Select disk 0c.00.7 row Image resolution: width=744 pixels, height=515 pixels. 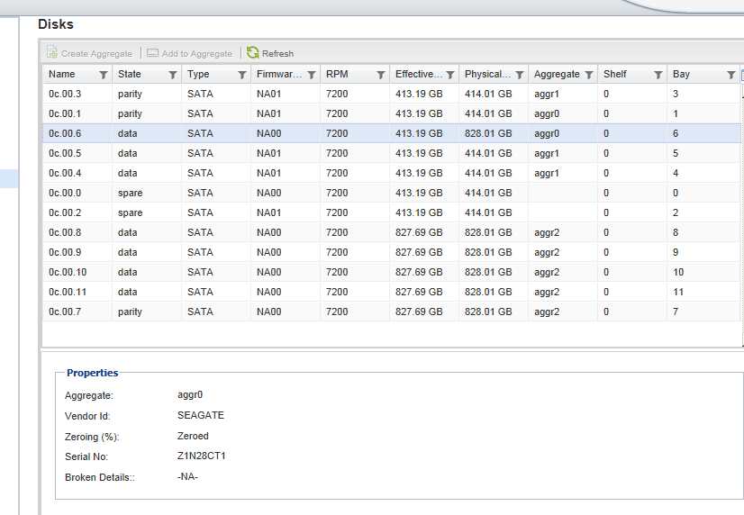(x=392, y=312)
